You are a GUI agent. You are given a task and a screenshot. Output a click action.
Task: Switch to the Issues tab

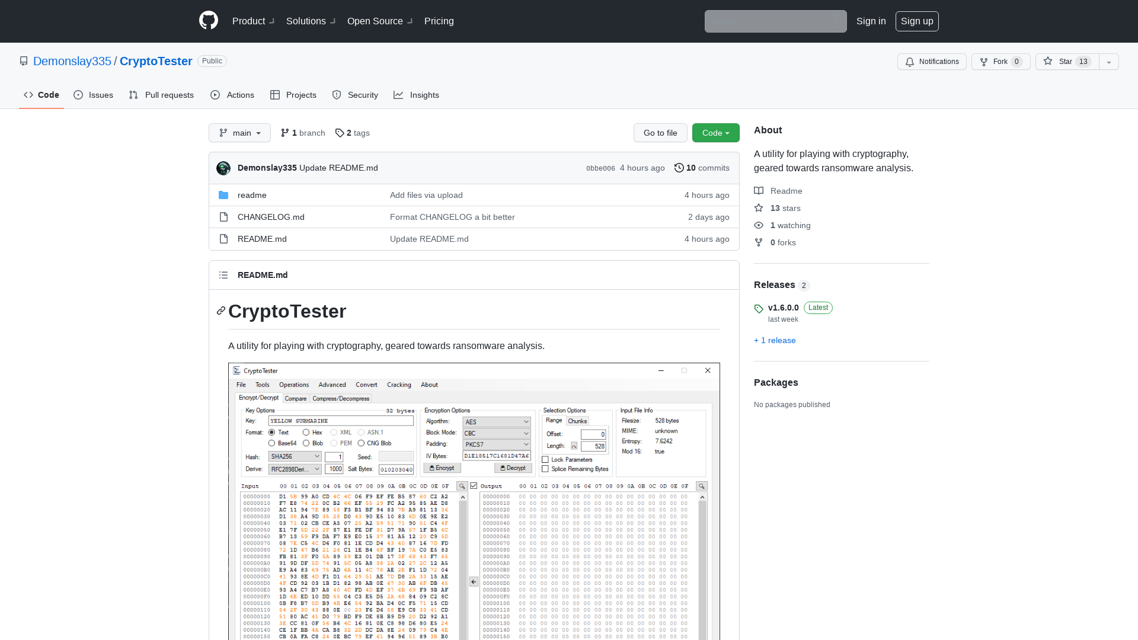[x=94, y=95]
